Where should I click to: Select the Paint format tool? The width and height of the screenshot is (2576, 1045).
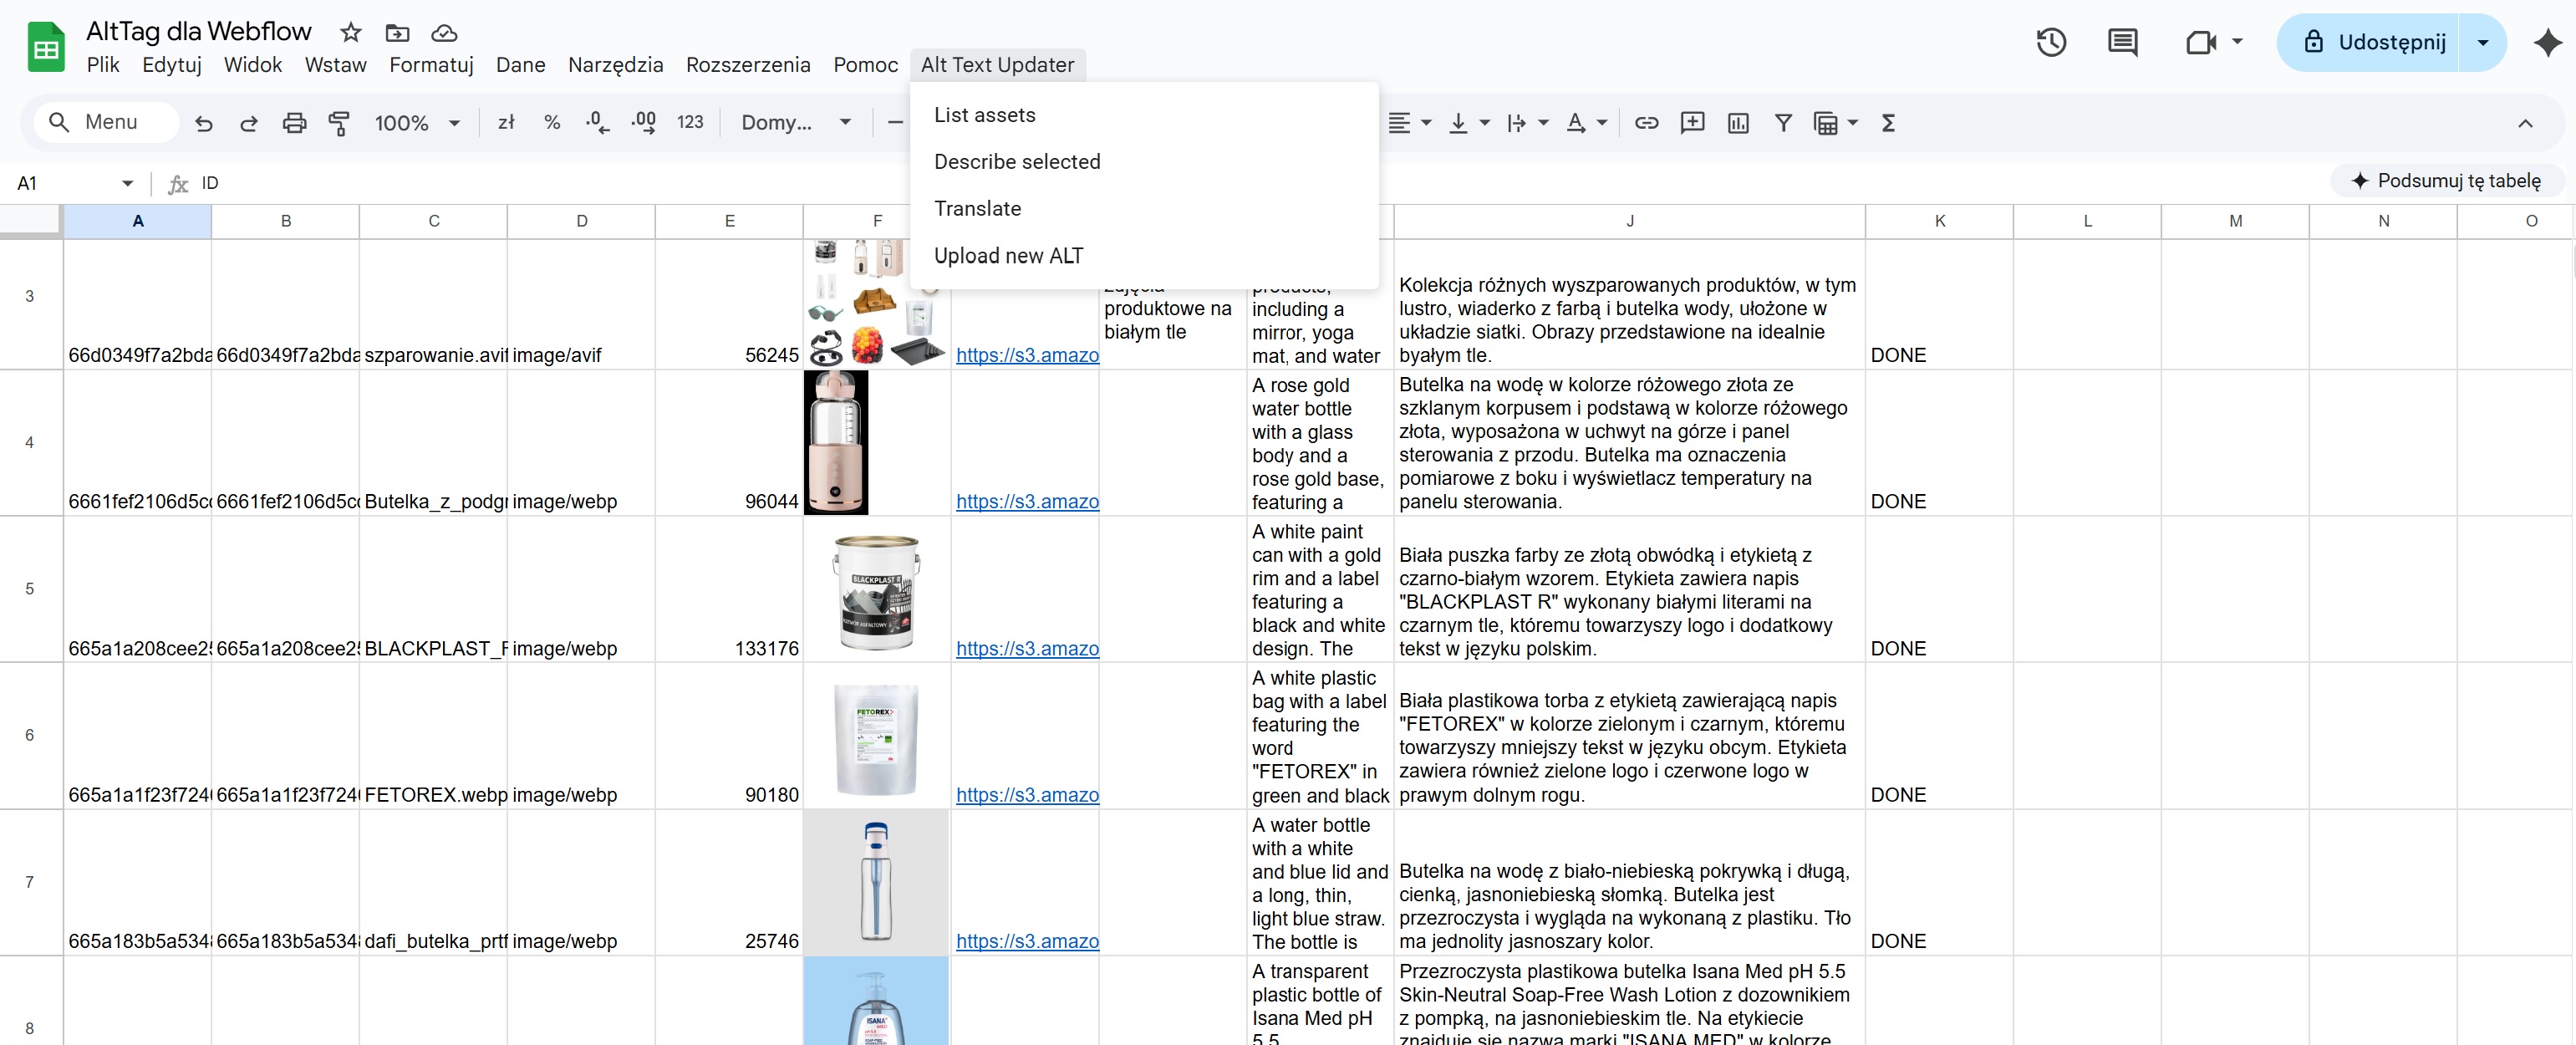(340, 122)
